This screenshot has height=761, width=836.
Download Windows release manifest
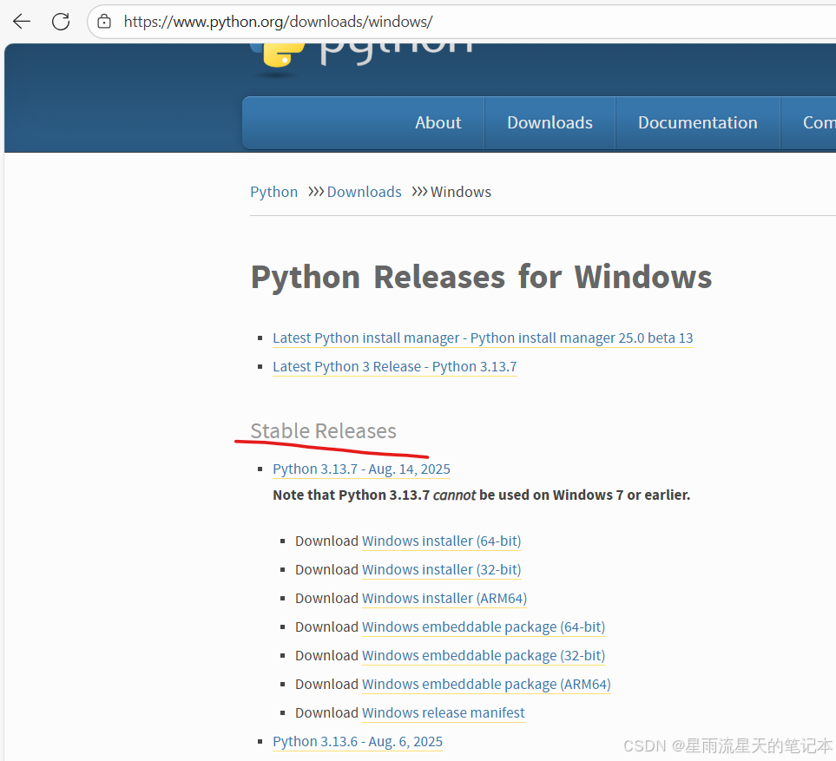444,713
